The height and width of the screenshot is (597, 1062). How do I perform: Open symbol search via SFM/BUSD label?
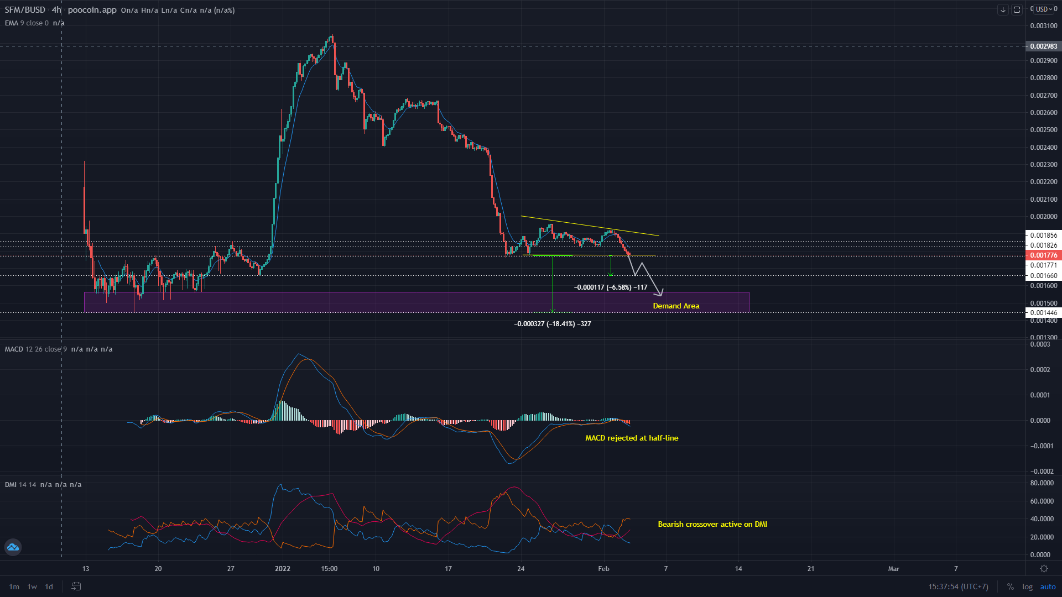point(25,9)
